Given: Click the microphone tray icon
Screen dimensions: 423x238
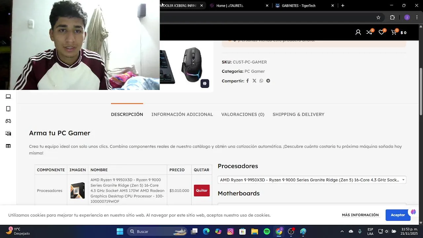Looking at the screenshot, I should pyautogui.click(x=360, y=231).
